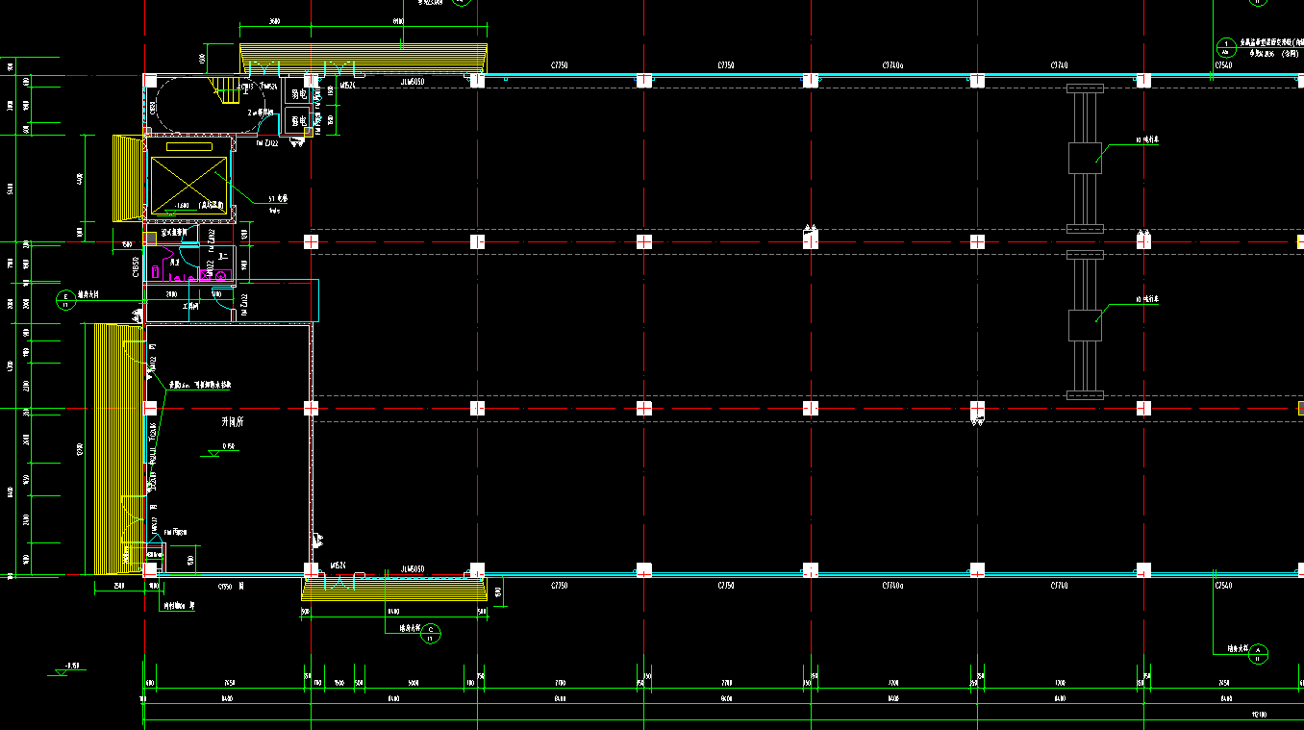Select the yellow hatched ramp at the bottom entrance
This screenshot has height=730, width=1304.
[392, 588]
